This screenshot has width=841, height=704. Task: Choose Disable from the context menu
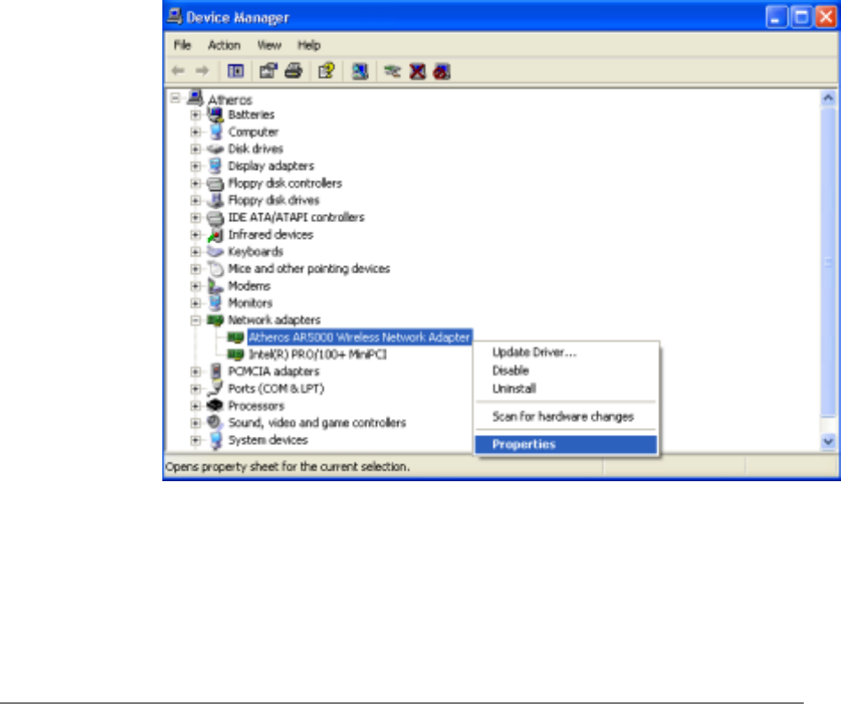(566, 370)
